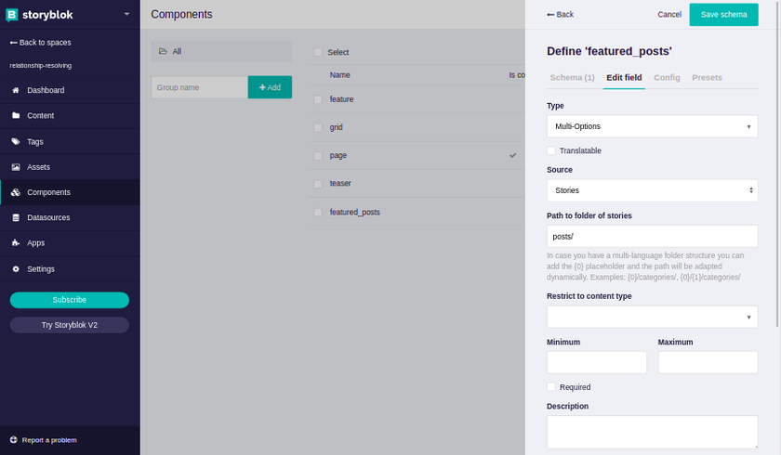This screenshot has height=455, width=781.
Task: Click the Subscribe button
Action: pyautogui.click(x=69, y=300)
